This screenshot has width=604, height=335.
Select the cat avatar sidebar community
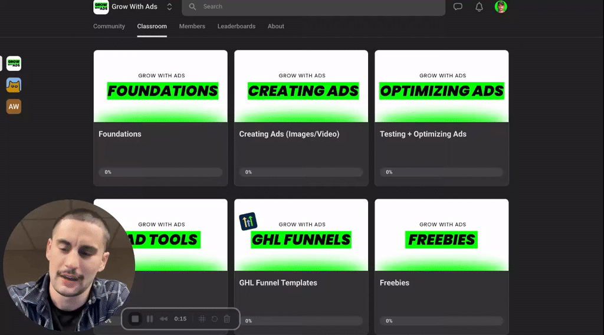coord(14,85)
